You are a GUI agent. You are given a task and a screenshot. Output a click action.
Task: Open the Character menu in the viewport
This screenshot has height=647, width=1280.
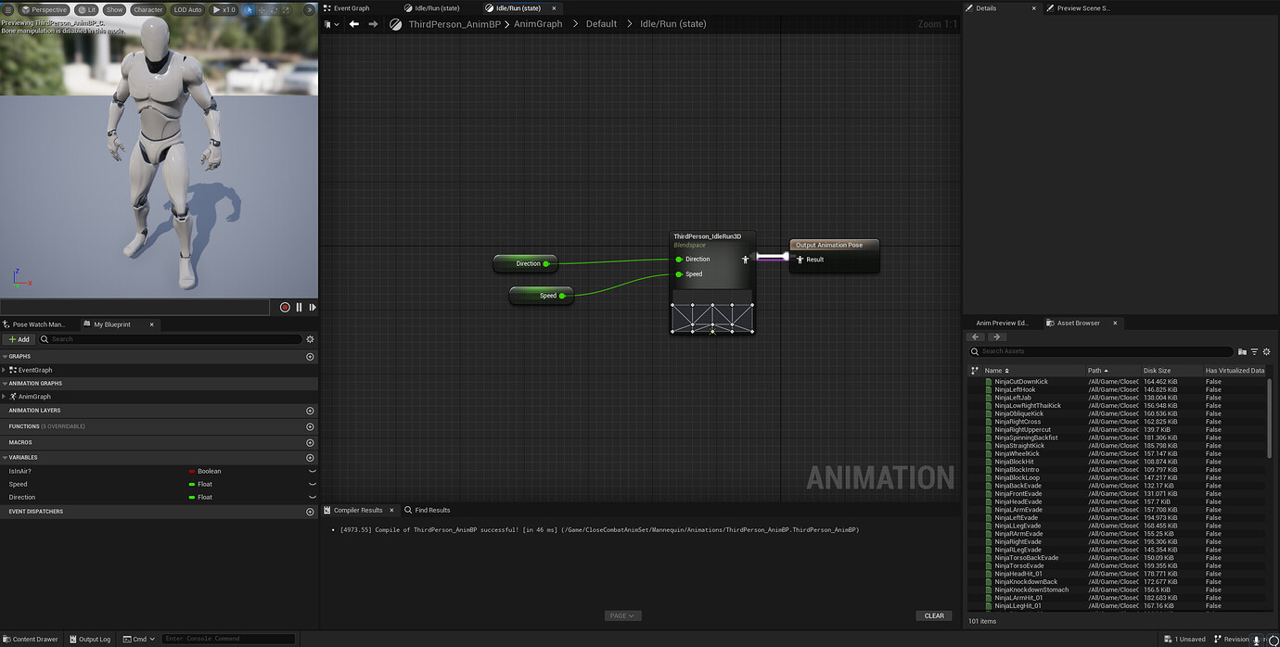(x=147, y=9)
